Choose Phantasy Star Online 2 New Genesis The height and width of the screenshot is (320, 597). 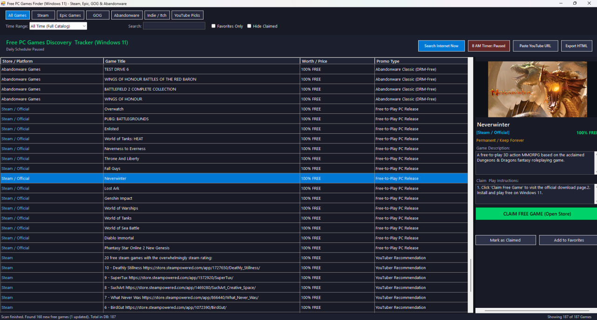(x=234, y=248)
